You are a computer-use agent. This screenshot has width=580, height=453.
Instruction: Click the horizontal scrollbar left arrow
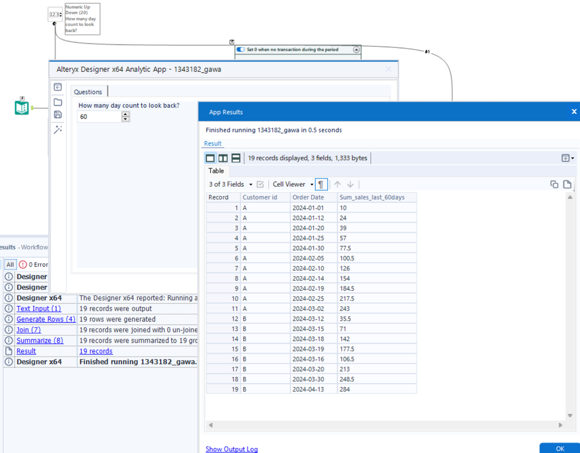[211, 425]
